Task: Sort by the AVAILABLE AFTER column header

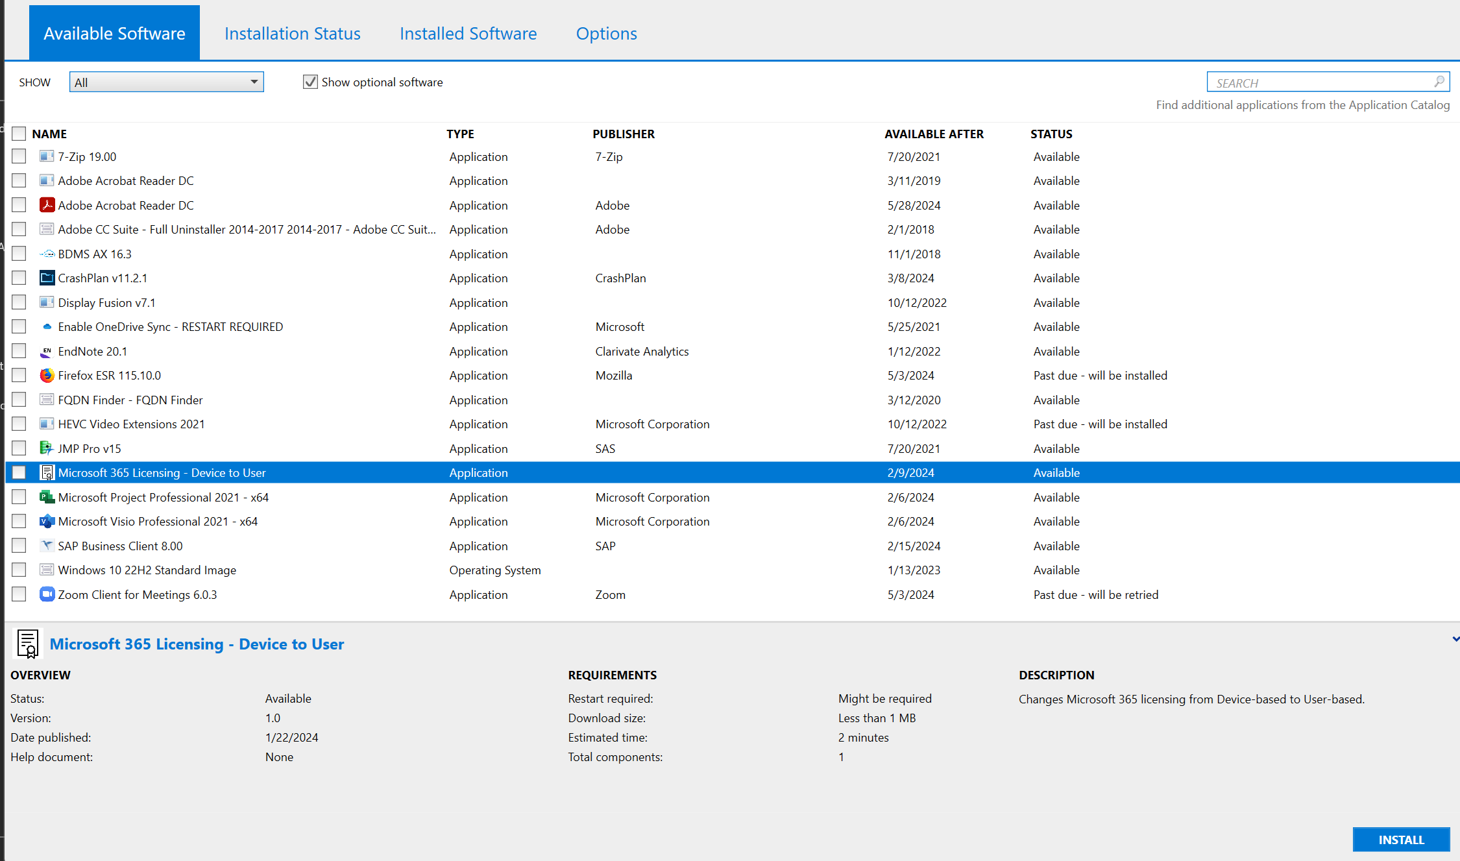Action: [934, 134]
